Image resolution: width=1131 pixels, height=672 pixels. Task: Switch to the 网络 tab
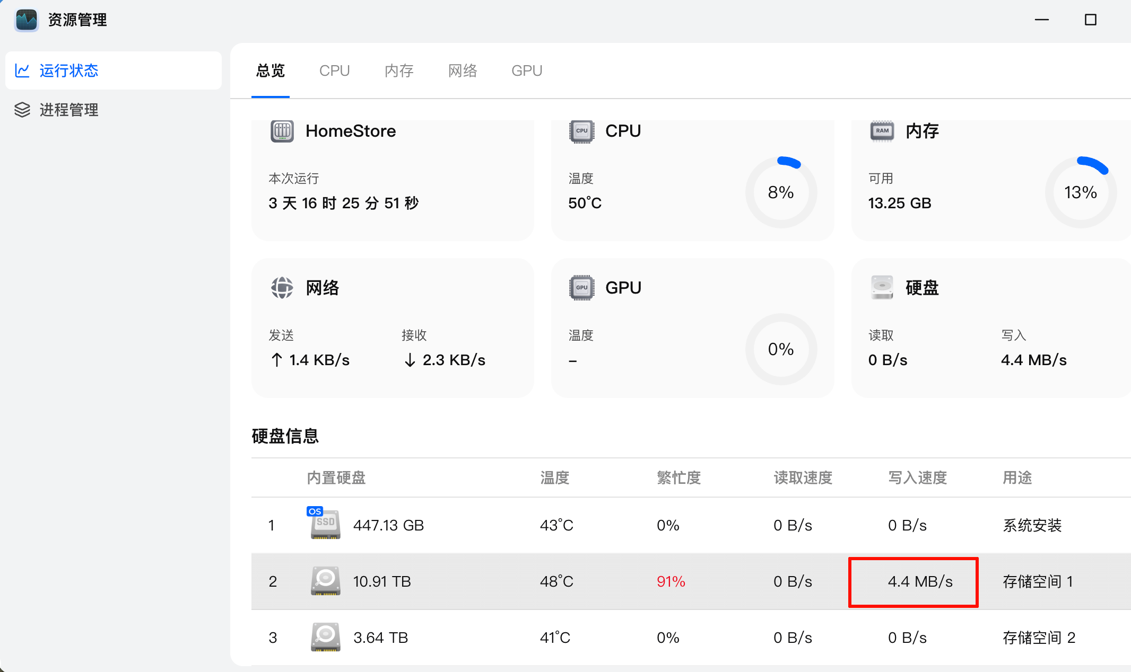(463, 70)
